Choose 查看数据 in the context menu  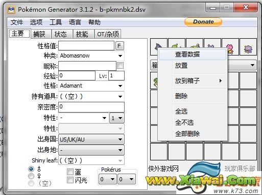click(193, 54)
